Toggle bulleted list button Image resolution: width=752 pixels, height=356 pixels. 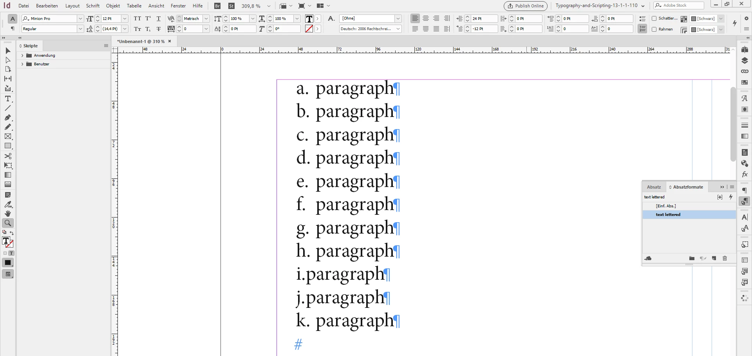coord(642,18)
